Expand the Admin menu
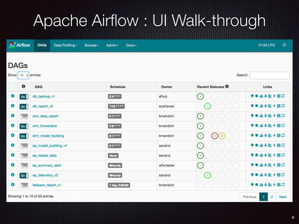The width and height of the screenshot is (299, 224). 112,45
